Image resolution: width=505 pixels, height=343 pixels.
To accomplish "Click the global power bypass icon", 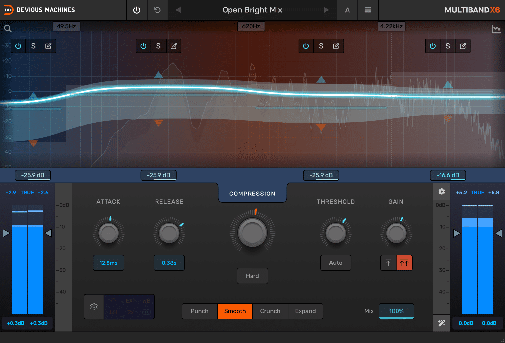I will click(x=136, y=10).
